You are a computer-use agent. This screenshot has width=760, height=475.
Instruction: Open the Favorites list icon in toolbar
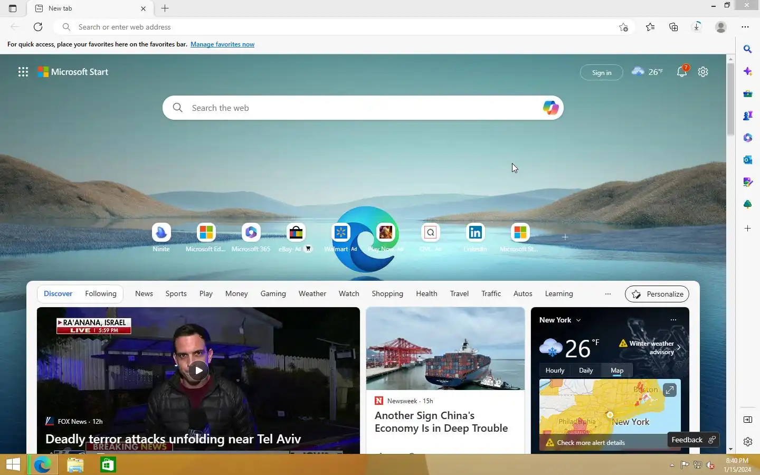tap(650, 27)
